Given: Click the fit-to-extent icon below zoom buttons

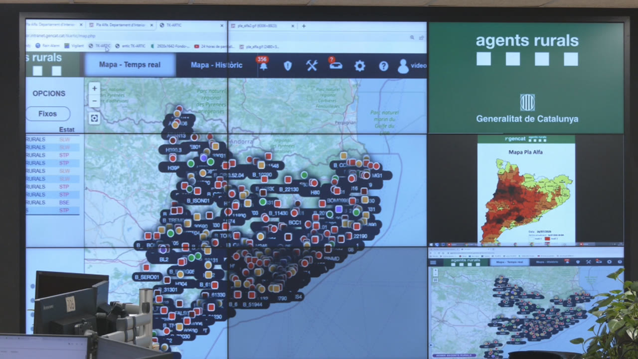Looking at the screenshot, I should 95,118.
